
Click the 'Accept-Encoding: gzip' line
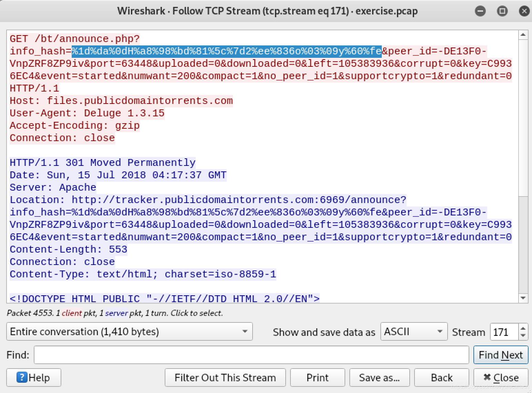[x=75, y=125]
